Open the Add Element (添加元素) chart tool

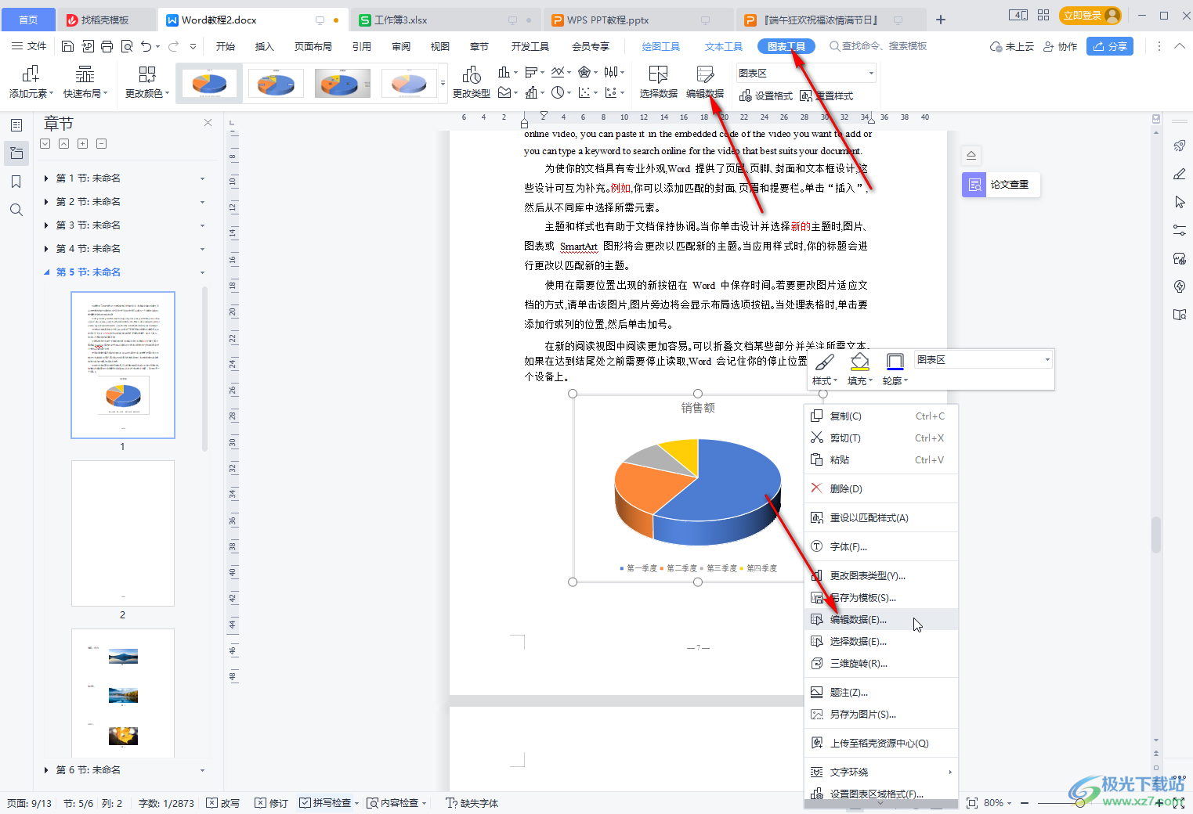click(x=31, y=82)
